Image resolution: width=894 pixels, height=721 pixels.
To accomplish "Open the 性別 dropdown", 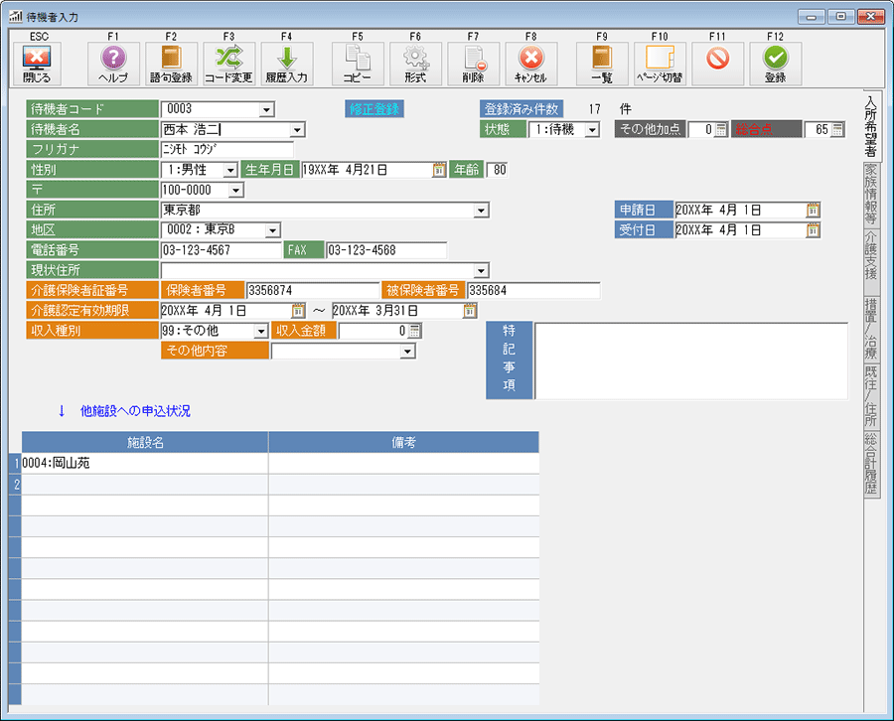I will coord(230,170).
